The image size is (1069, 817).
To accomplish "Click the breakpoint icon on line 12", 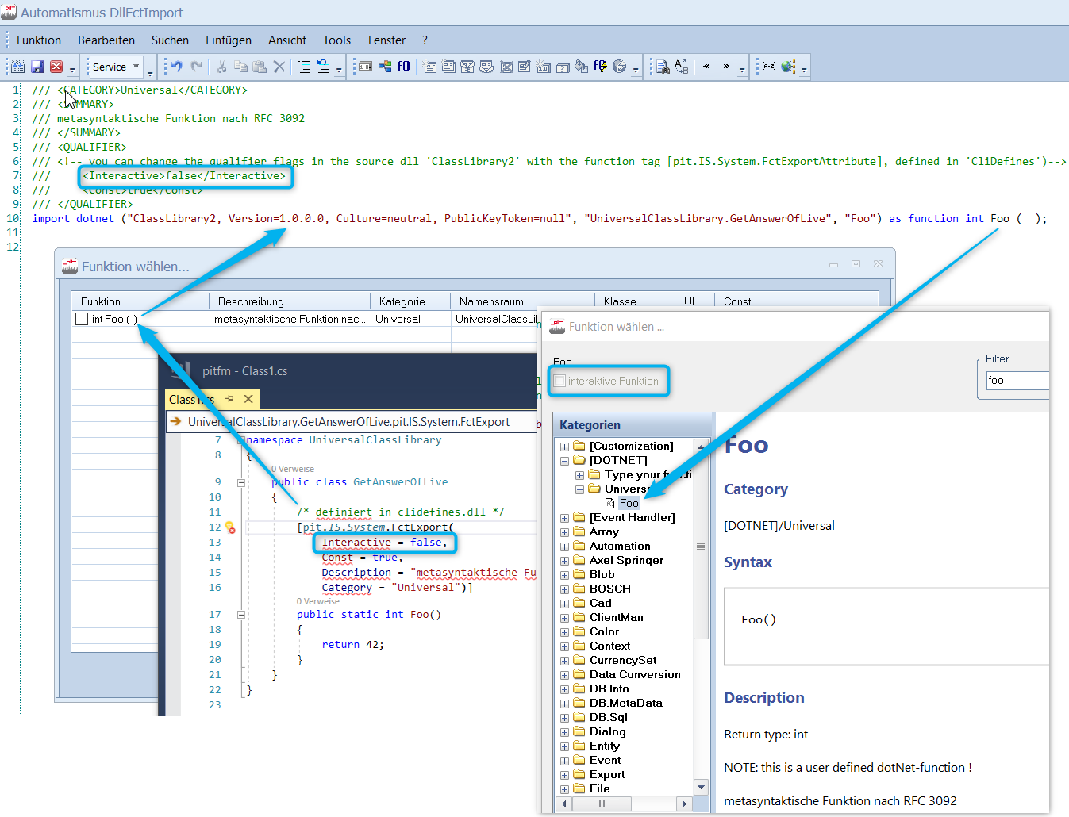I will (230, 527).
